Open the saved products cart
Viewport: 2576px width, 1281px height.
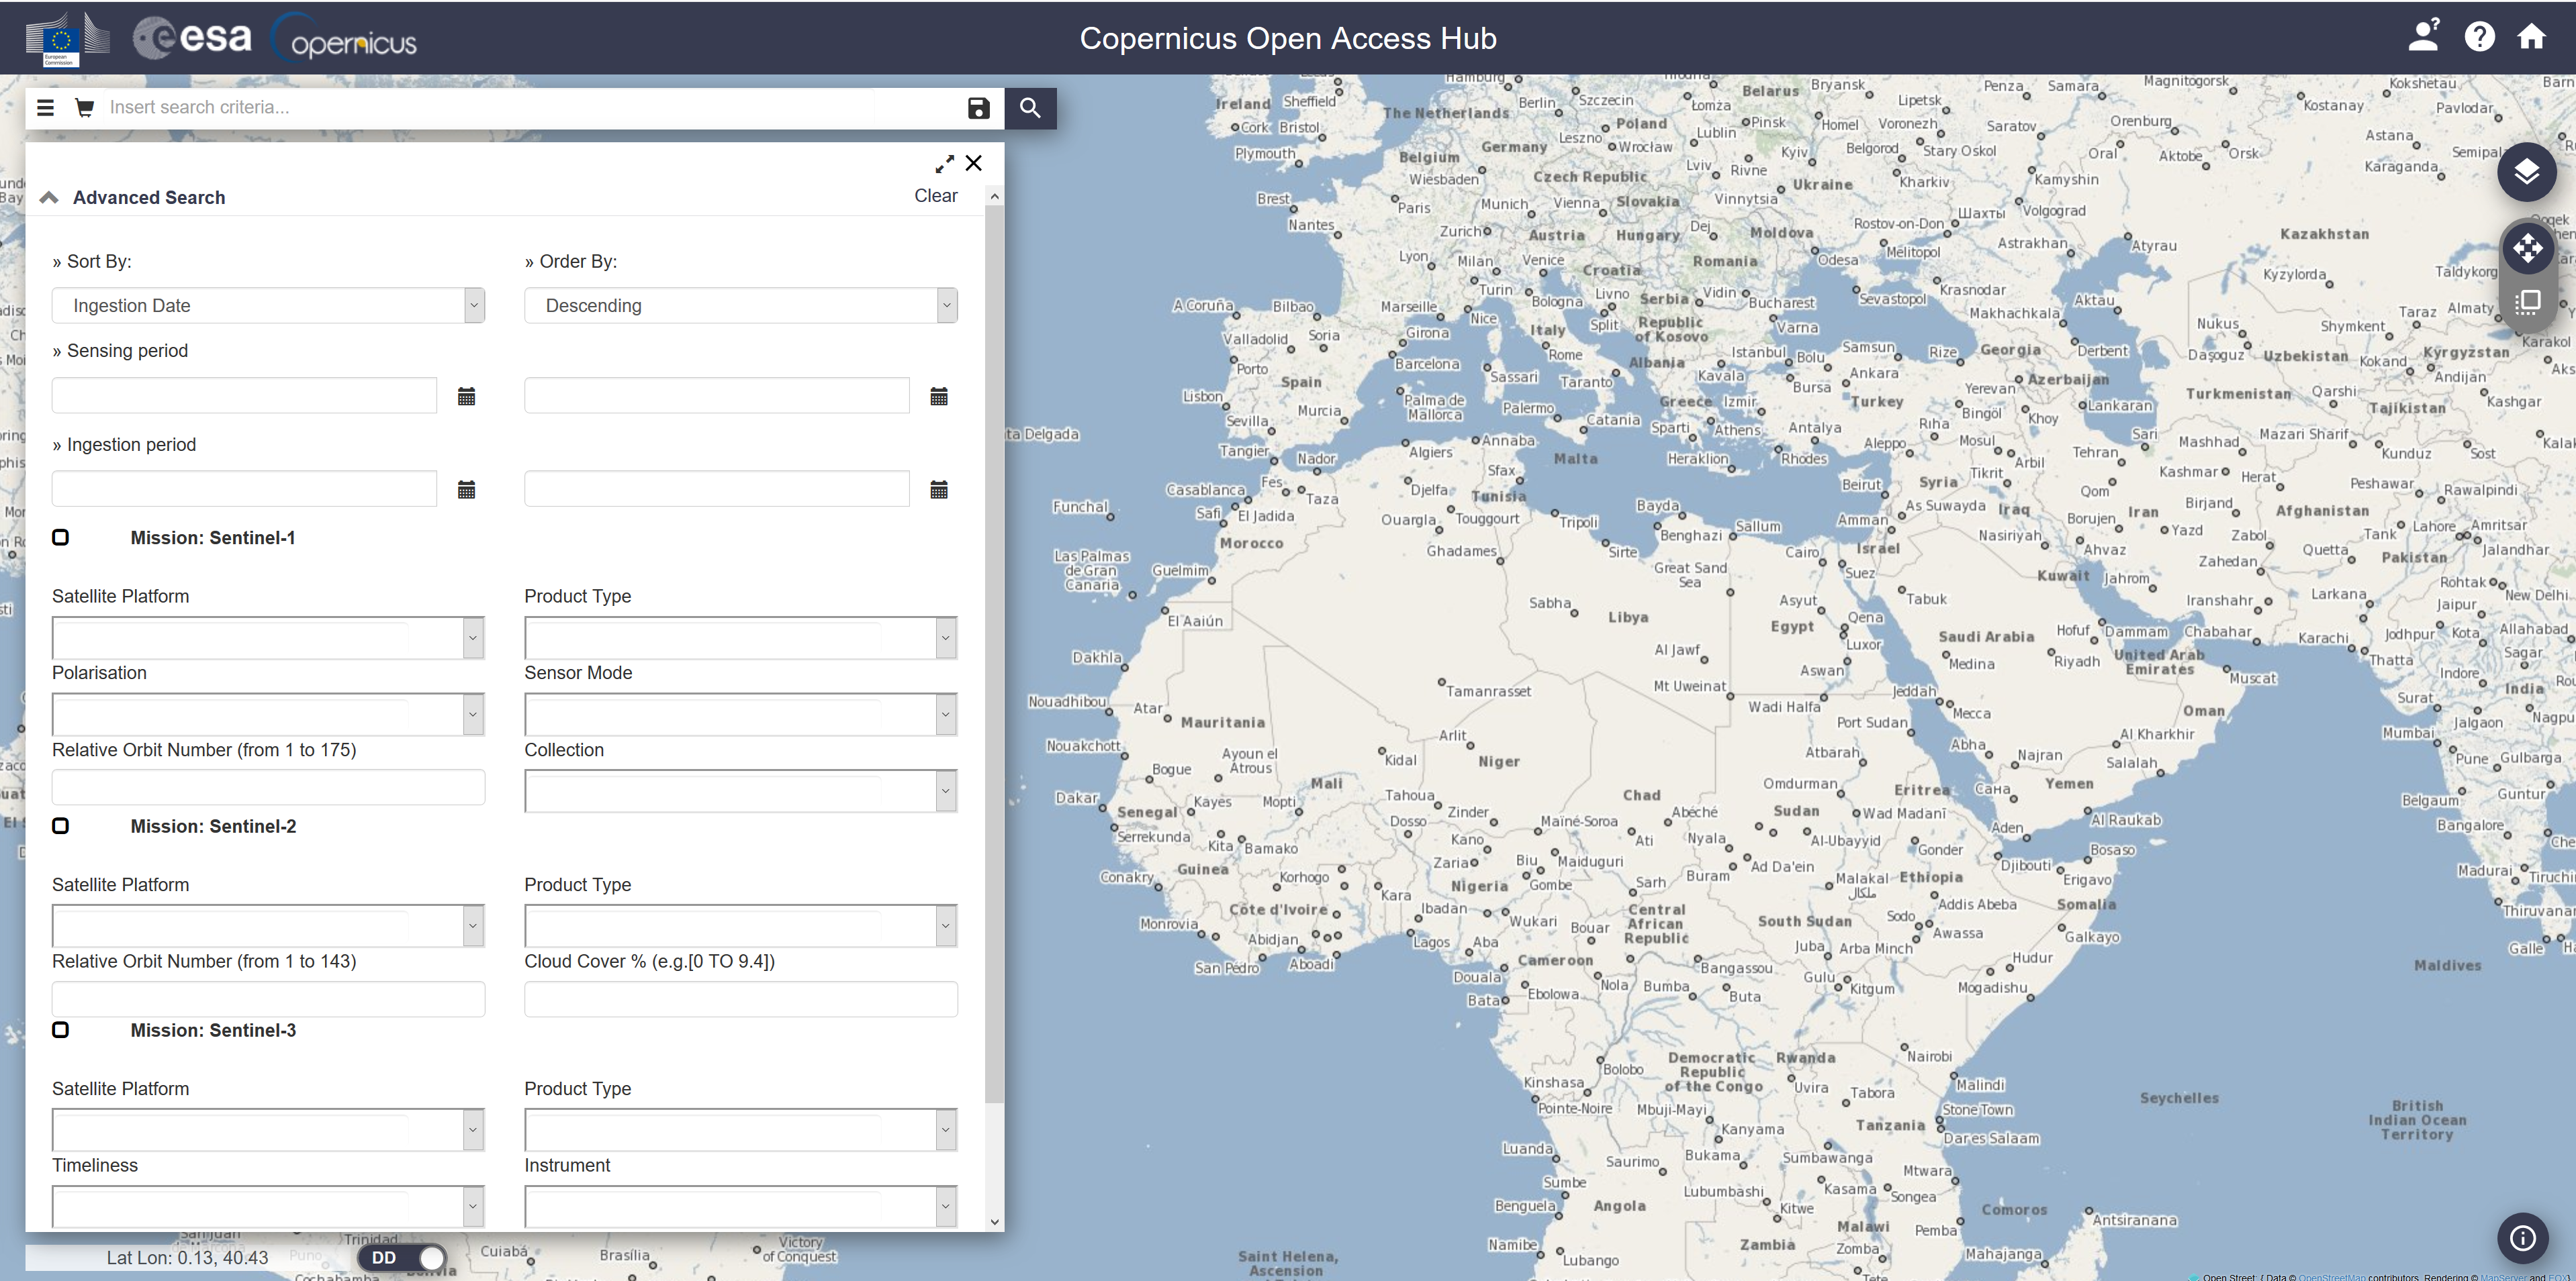pos(84,108)
